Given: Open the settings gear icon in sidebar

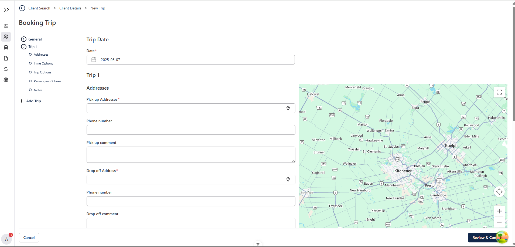Looking at the screenshot, I should [x=6, y=80].
